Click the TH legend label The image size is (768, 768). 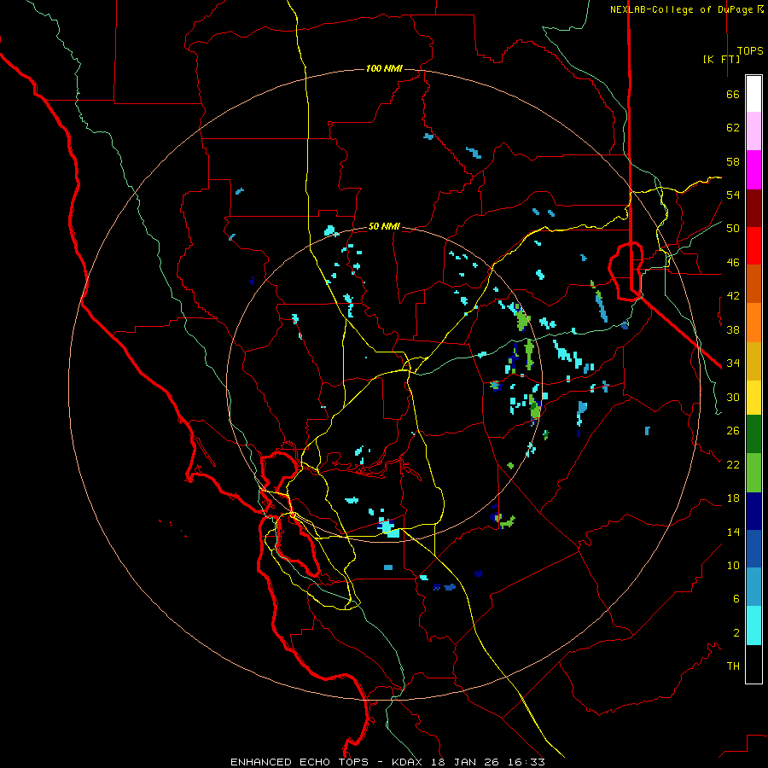(733, 666)
